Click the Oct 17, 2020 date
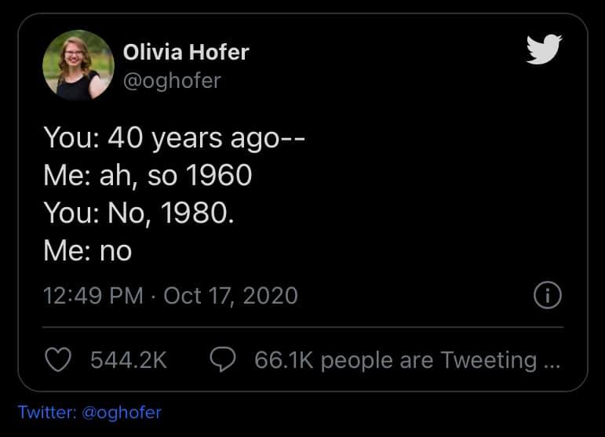This screenshot has width=605, height=437. (231, 296)
